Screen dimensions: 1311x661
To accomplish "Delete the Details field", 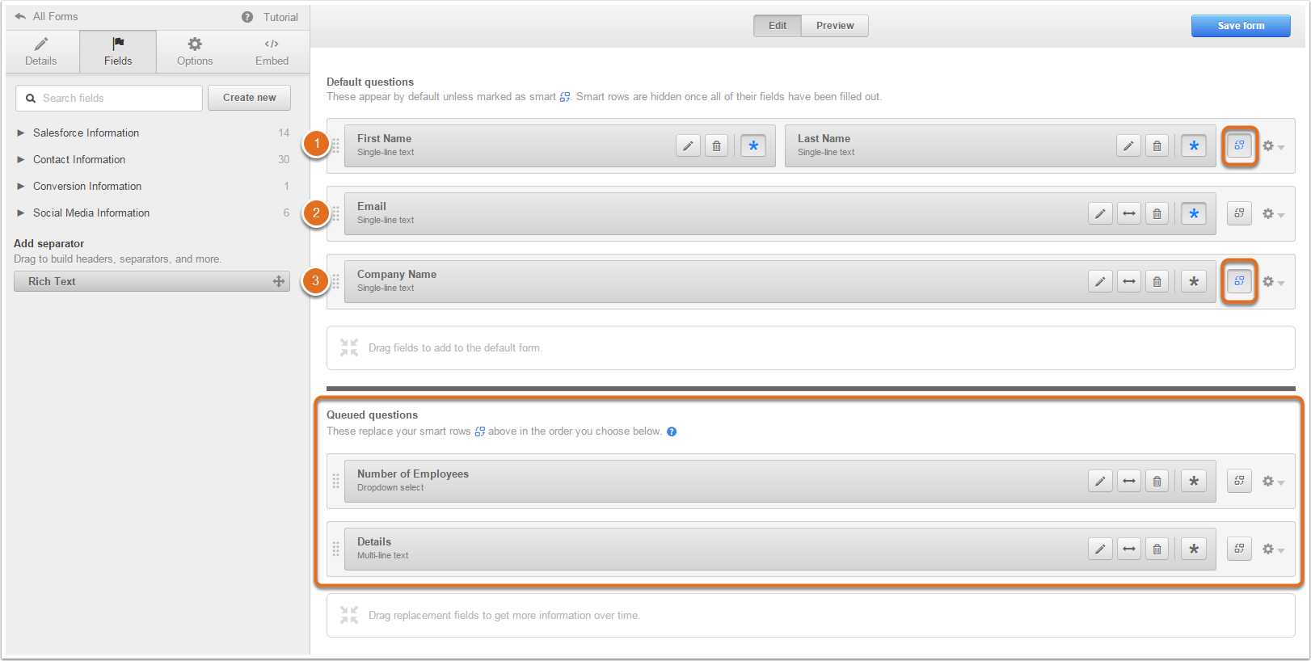I will tap(1157, 549).
